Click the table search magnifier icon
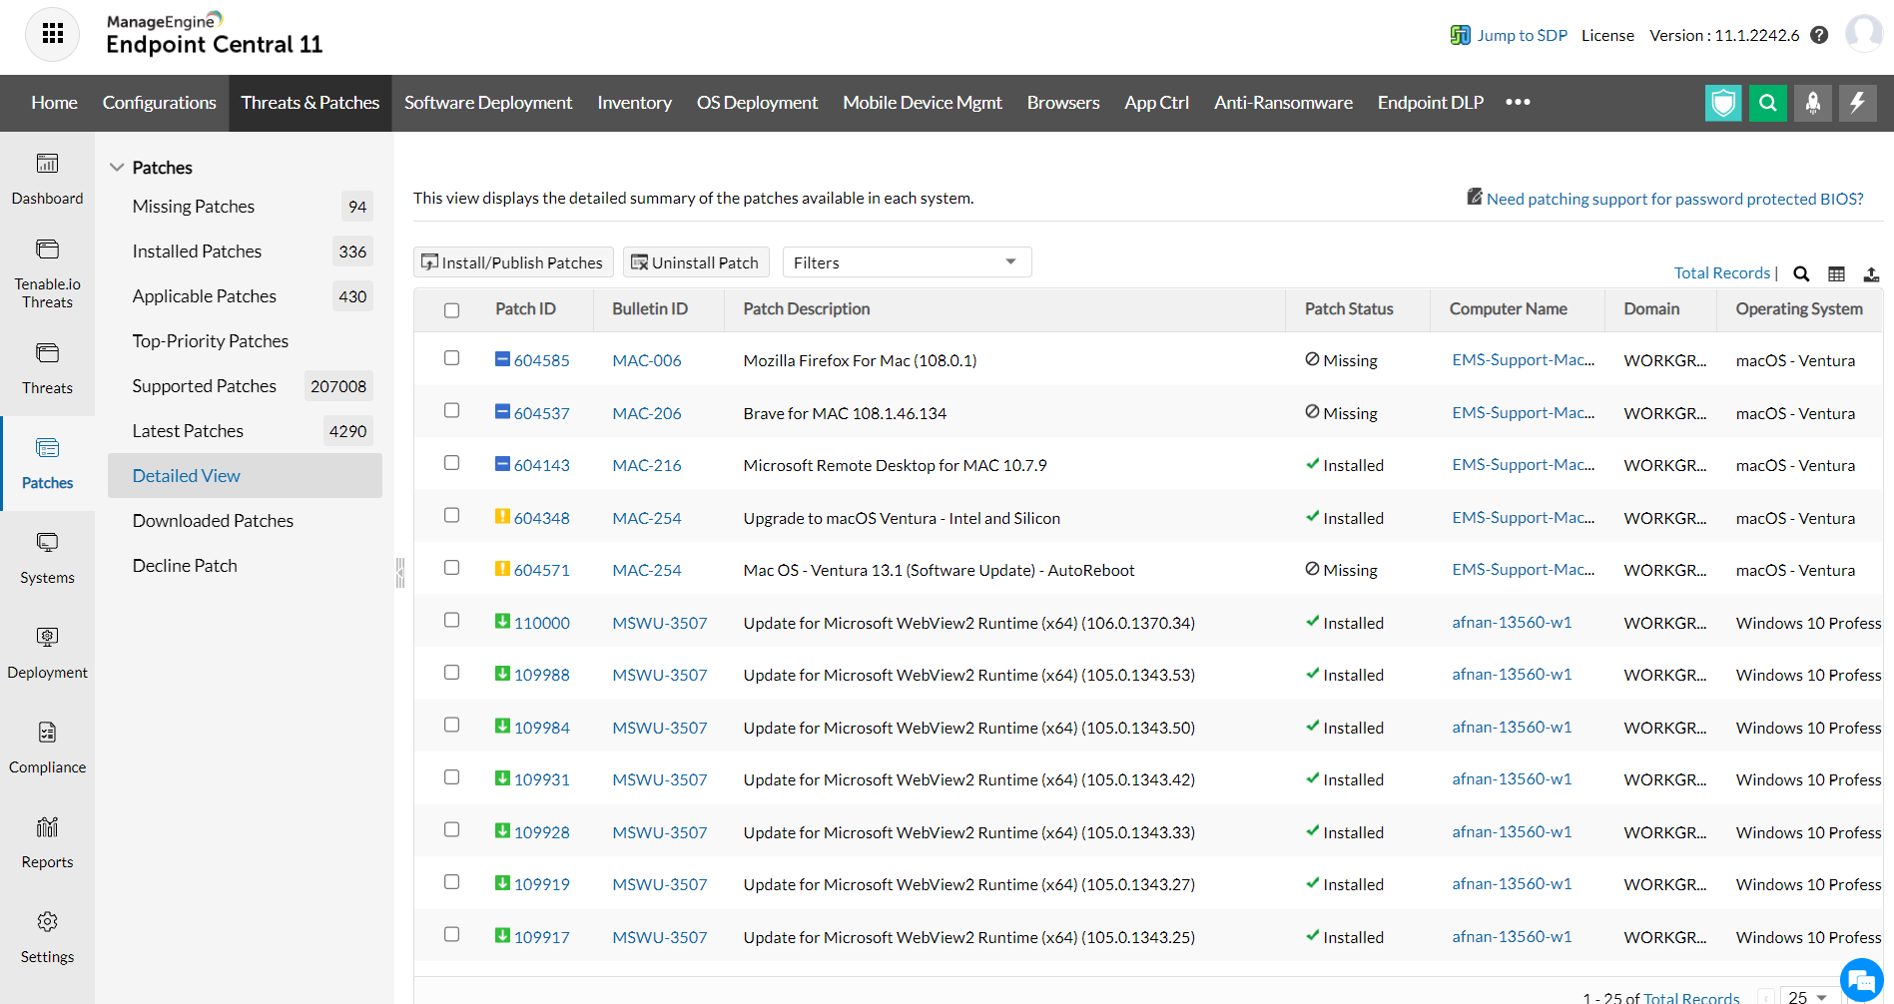This screenshot has height=1004, width=1894. pos(1801,273)
